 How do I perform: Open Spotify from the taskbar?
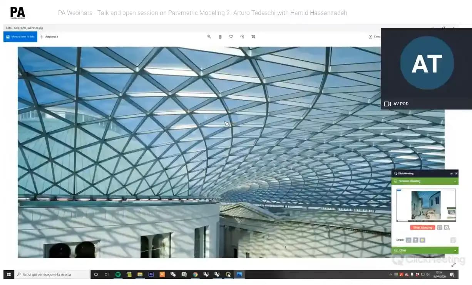[x=118, y=275]
